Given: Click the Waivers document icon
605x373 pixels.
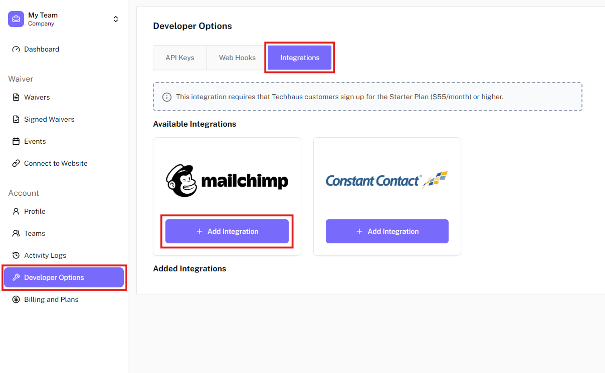Looking at the screenshot, I should (16, 97).
